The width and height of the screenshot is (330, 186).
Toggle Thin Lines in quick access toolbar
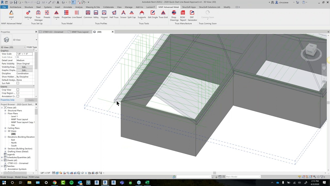[x=73, y=2]
